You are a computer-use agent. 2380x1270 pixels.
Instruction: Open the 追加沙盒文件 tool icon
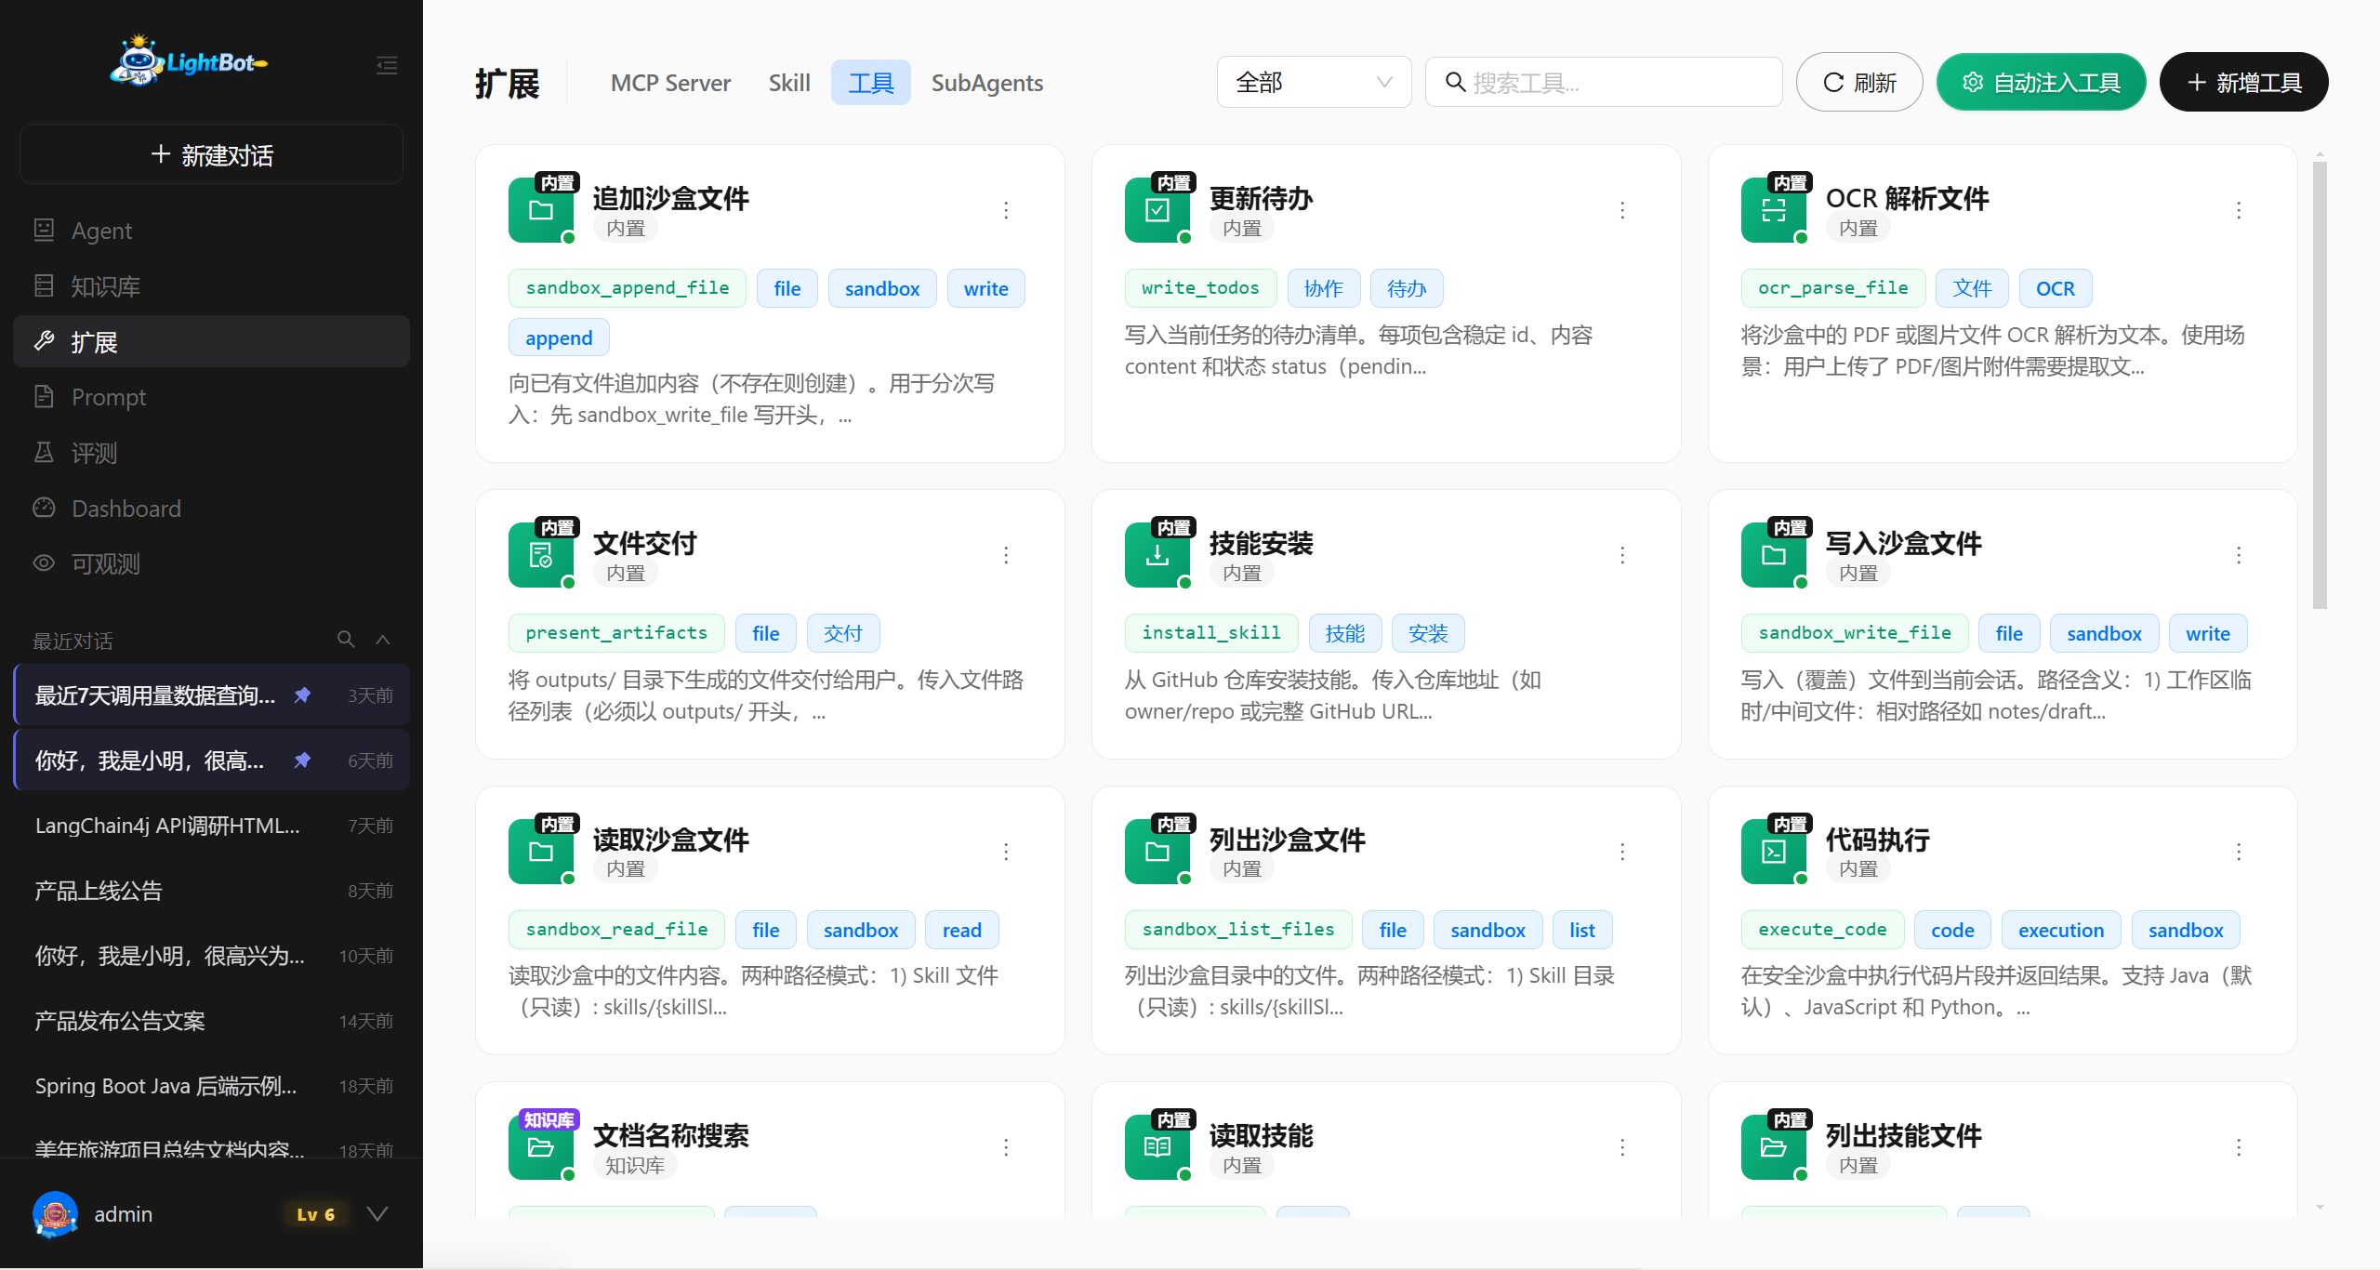pyautogui.click(x=541, y=210)
